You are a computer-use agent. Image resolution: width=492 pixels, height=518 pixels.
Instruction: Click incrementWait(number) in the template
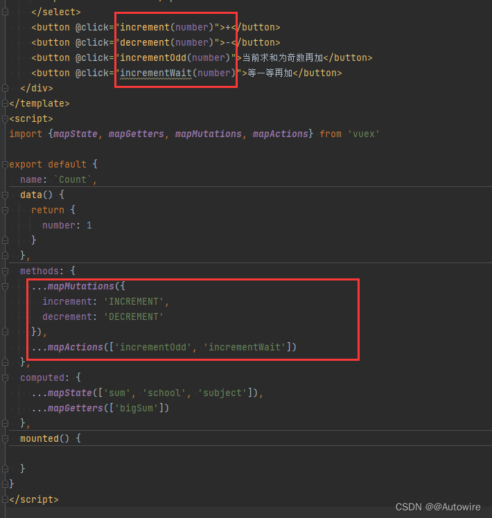point(178,73)
